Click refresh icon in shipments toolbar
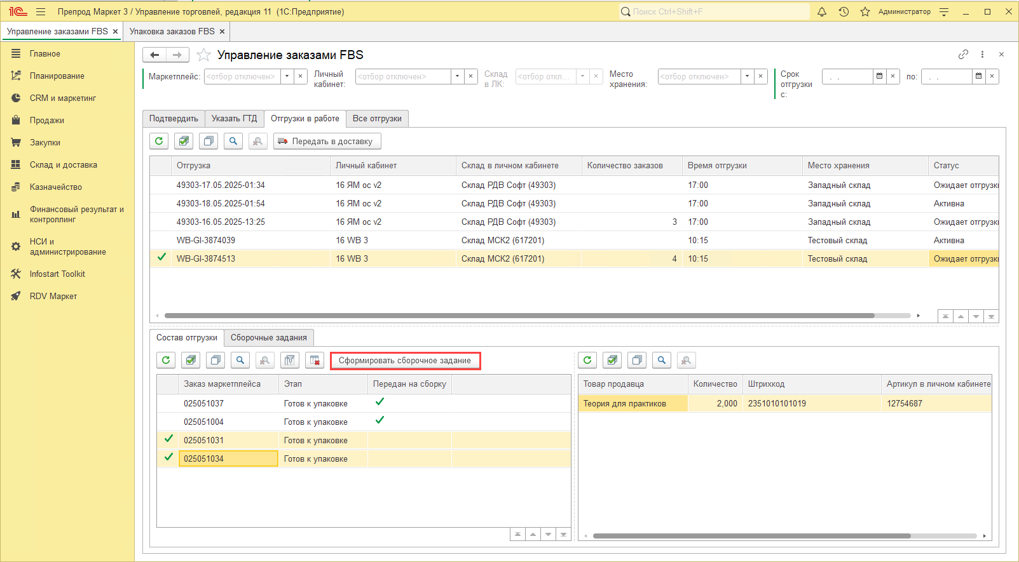Viewport: 1019px width, 562px height. tap(159, 141)
